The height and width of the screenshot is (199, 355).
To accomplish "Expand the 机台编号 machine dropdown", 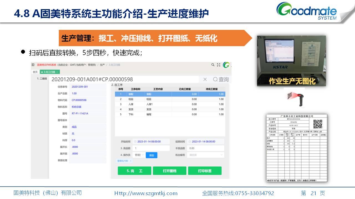I will tap(205, 155).
